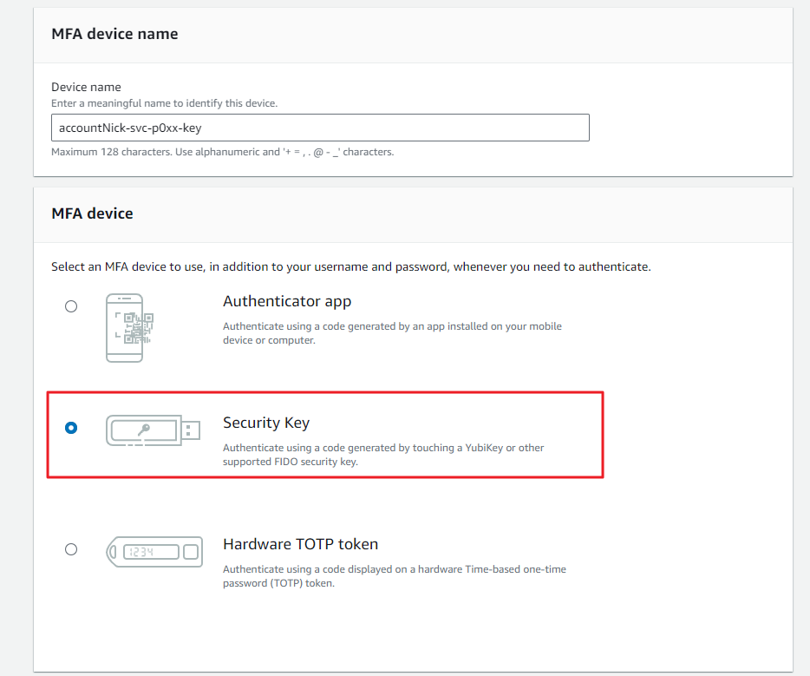Click the MFA device name section heading
The image size is (810, 676).
tap(114, 34)
